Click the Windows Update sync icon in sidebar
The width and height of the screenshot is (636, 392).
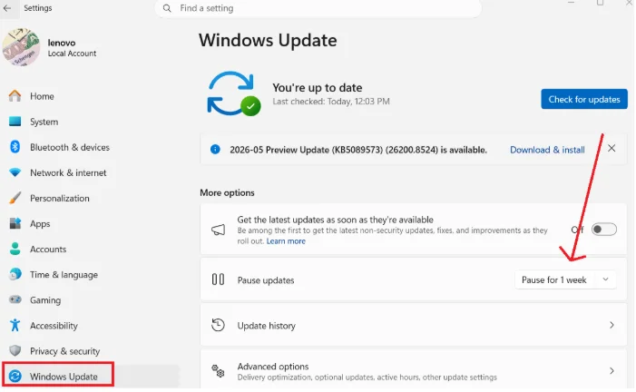15,377
